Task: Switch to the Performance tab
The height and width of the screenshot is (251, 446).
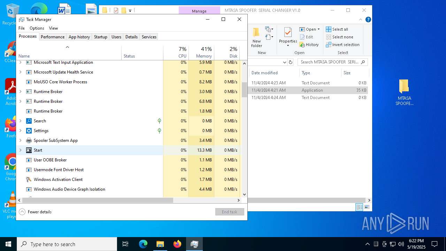Action: pyautogui.click(x=53, y=37)
